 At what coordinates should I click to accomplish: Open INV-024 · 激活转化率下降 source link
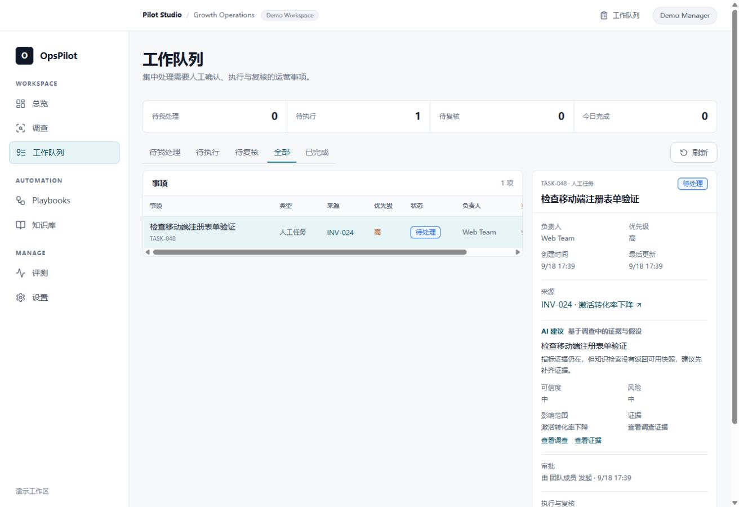591,305
